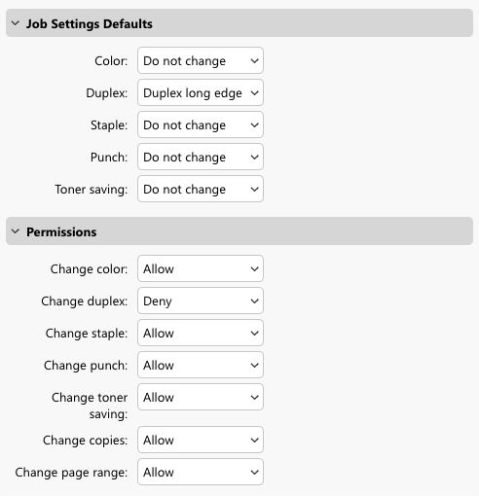Open the Change punch permission dropdown

pyautogui.click(x=201, y=365)
